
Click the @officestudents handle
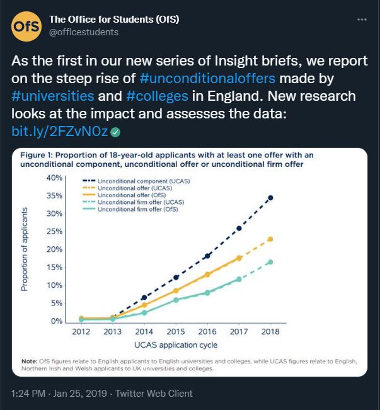point(84,31)
